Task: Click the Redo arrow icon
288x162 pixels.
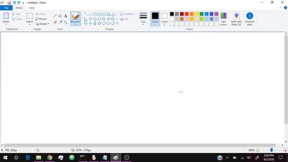Action: [19, 3]
